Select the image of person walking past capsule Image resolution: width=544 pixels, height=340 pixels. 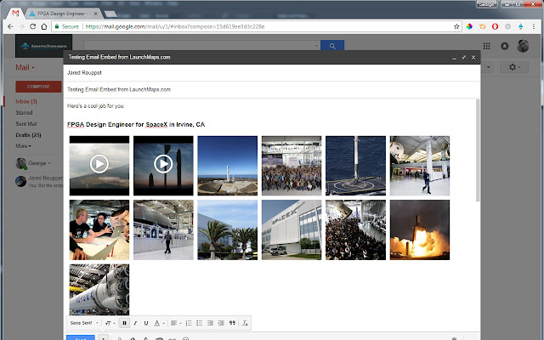click(x=420, y=166)
